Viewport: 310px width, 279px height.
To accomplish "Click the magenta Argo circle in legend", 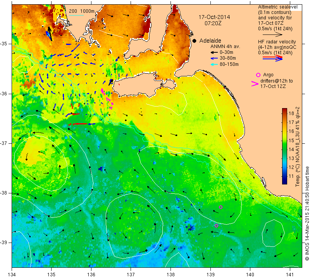I will 258,75.
